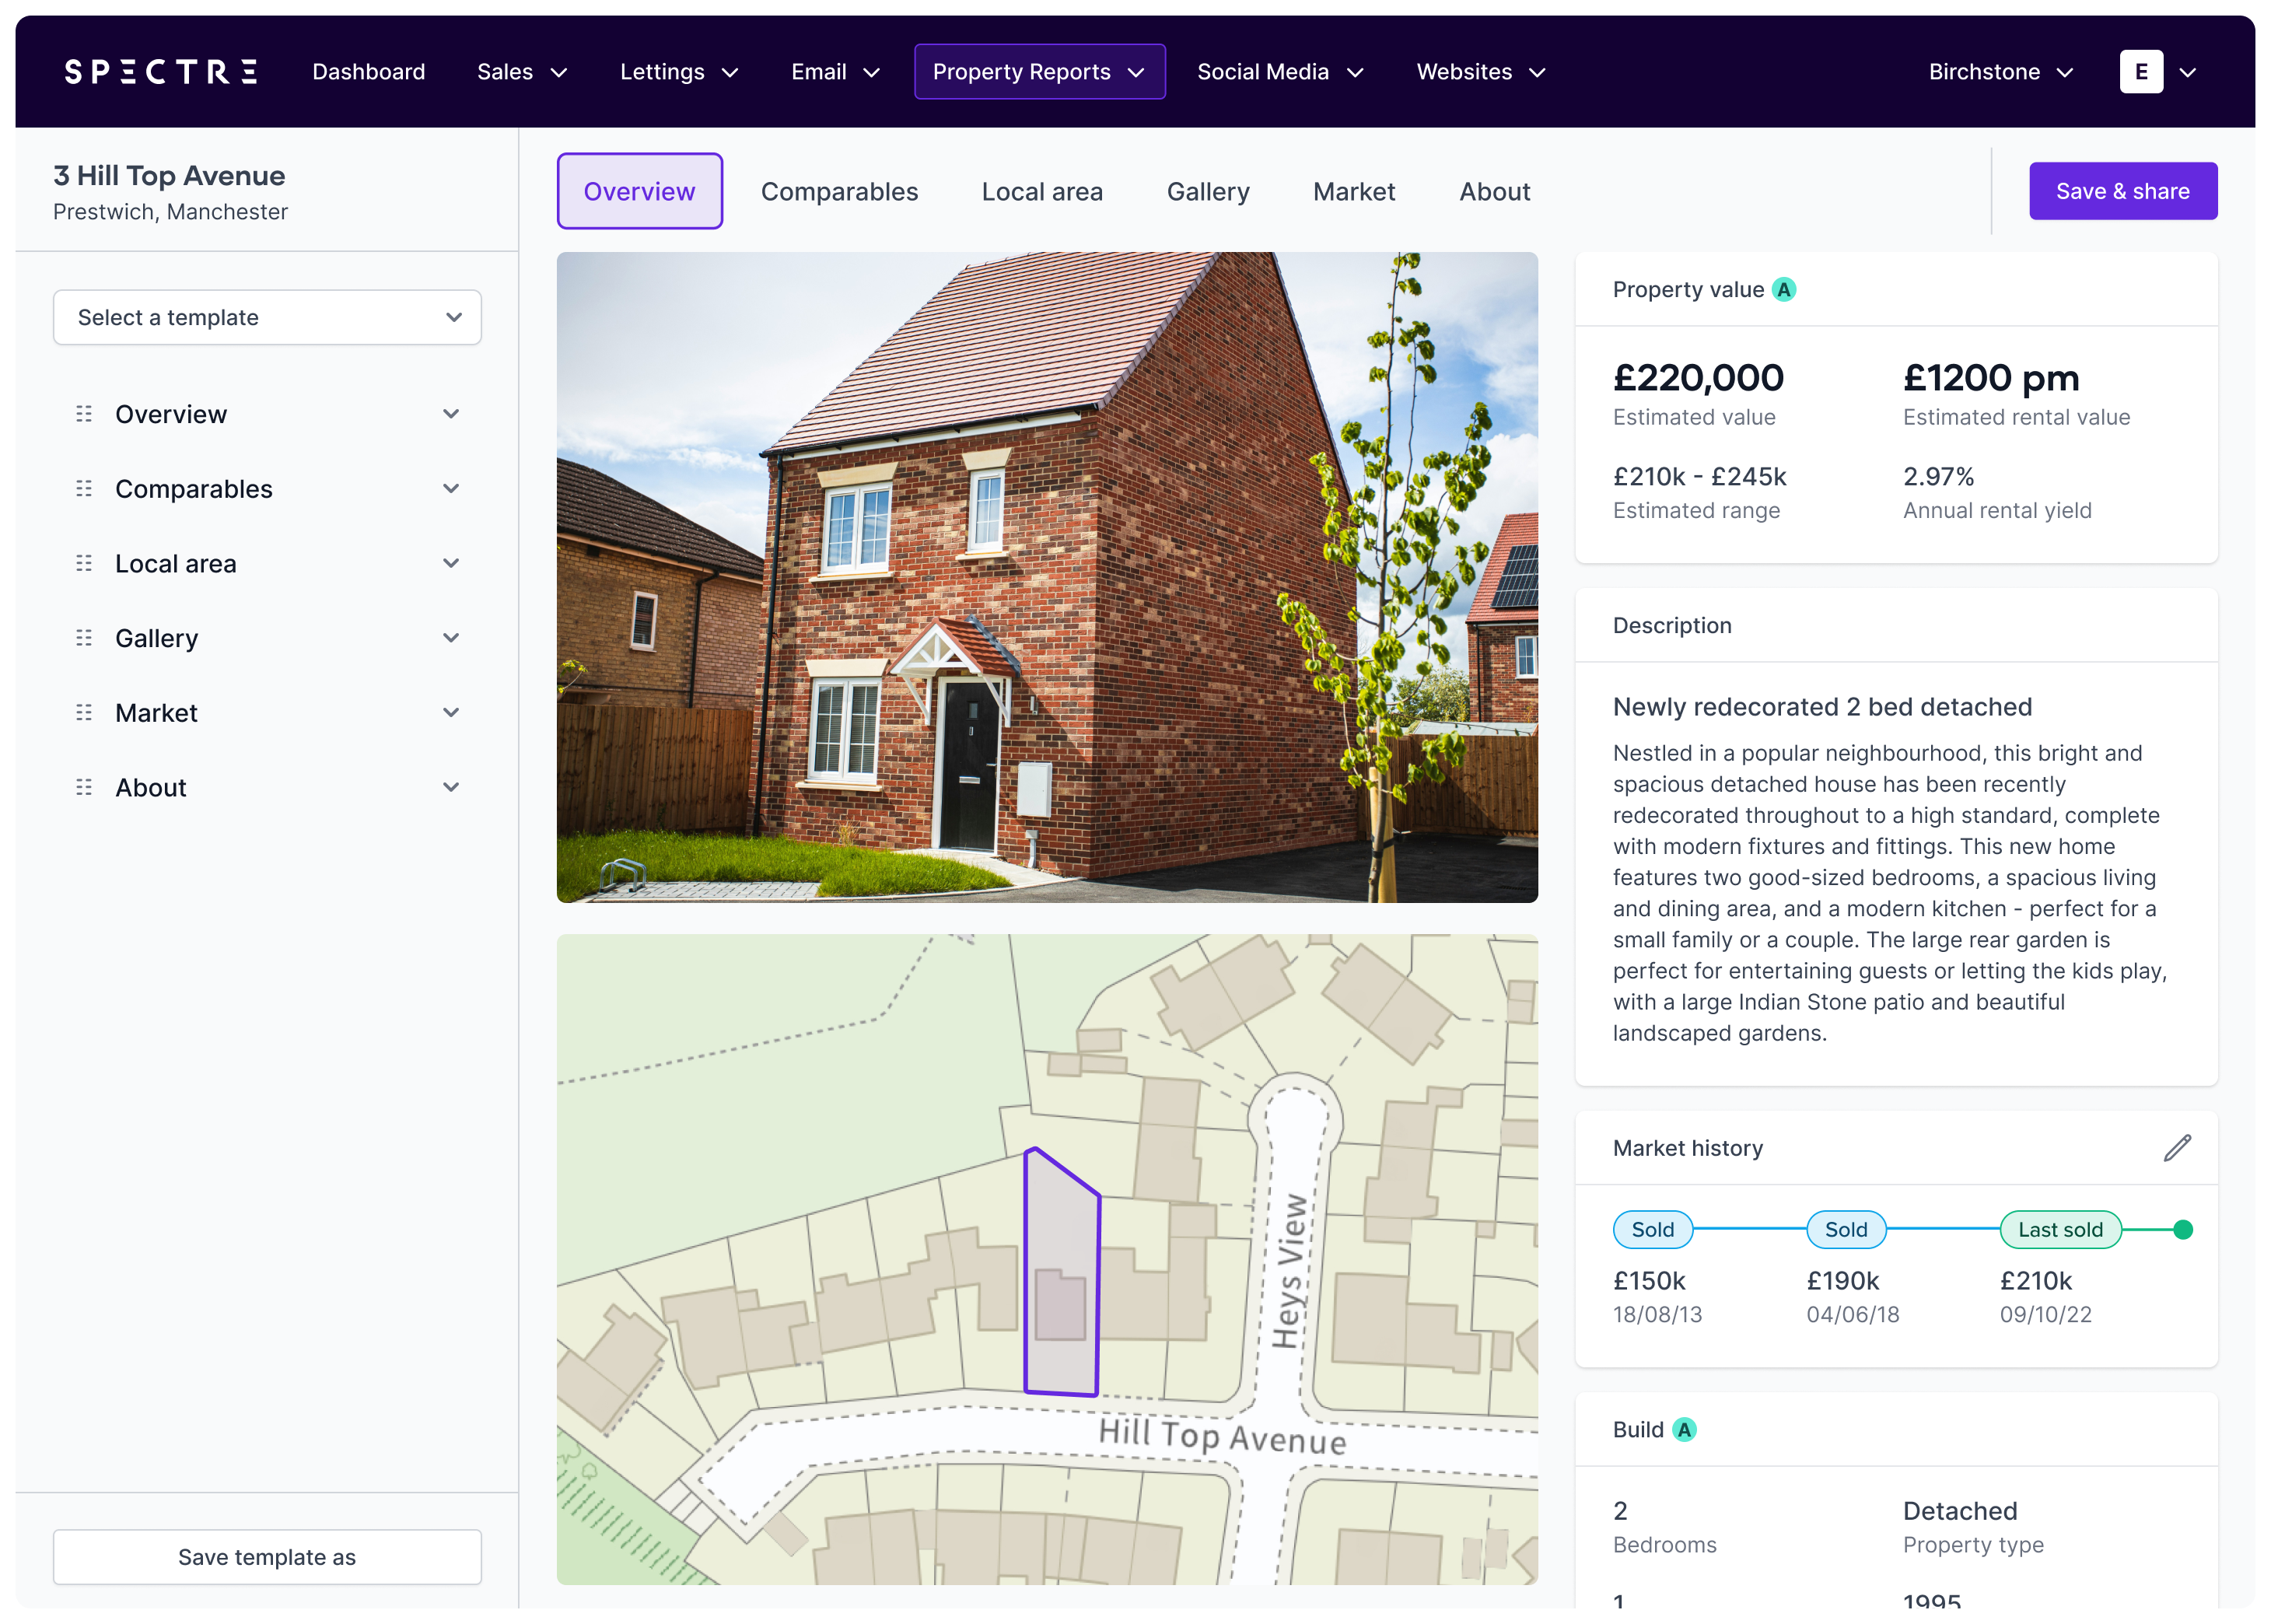Click the drag handle beside Gallery section

tap(84, 638)
